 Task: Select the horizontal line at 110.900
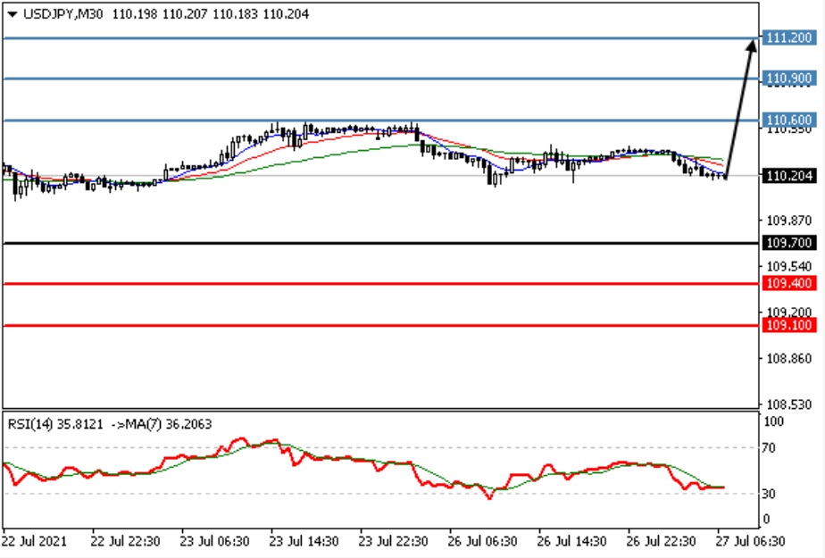(x=381, y=79)
